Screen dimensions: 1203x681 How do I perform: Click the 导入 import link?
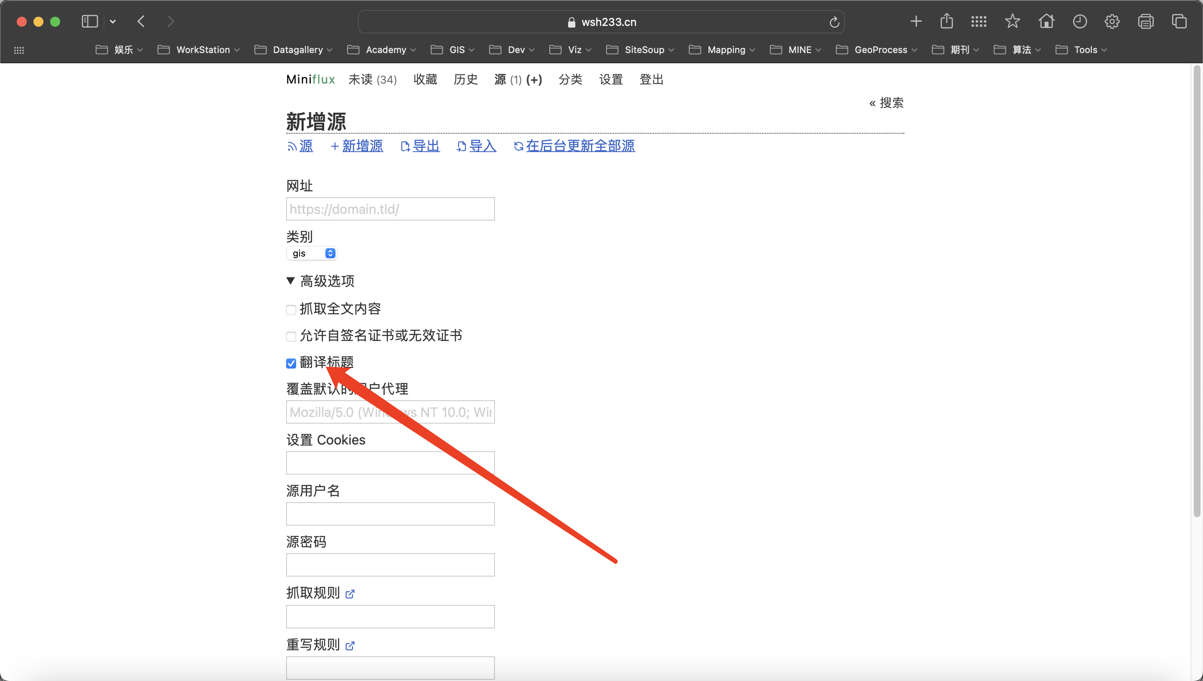tap(477, 146)
